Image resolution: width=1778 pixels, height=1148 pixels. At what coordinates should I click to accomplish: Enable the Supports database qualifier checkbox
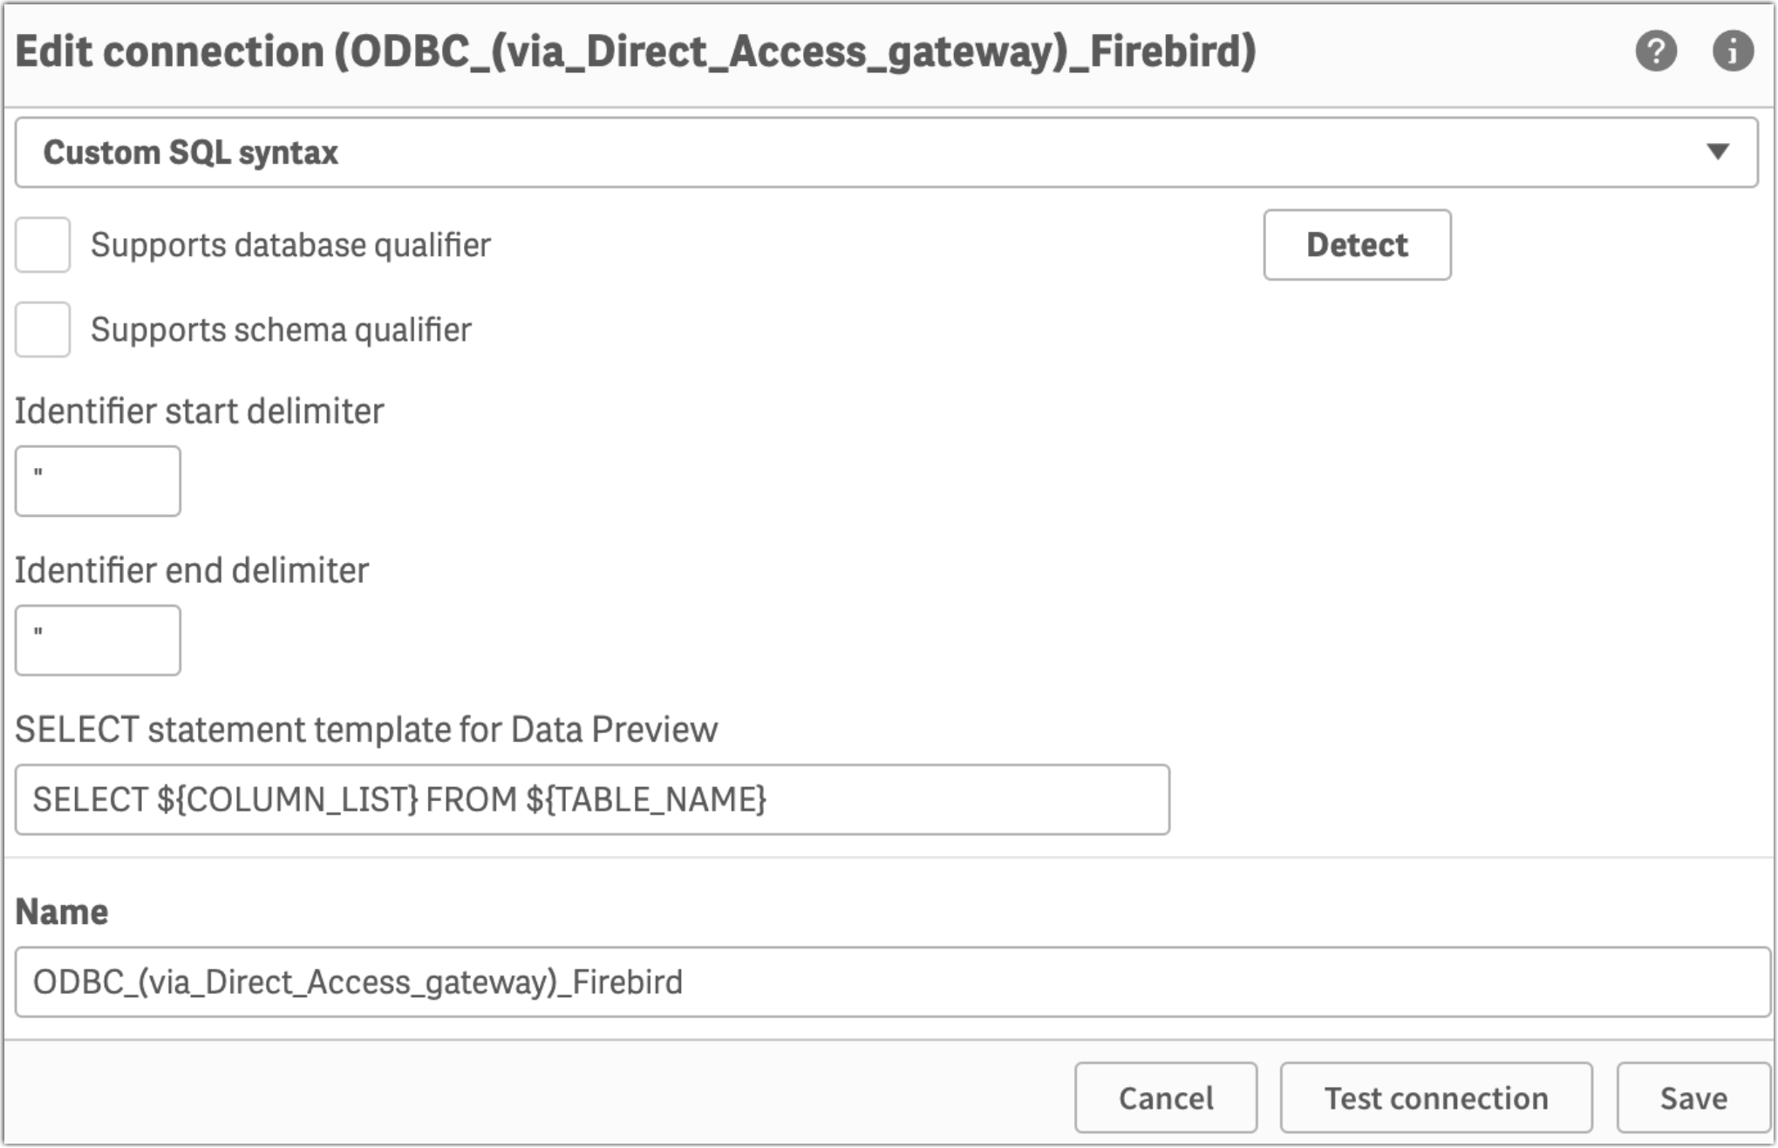coord(42,245)
